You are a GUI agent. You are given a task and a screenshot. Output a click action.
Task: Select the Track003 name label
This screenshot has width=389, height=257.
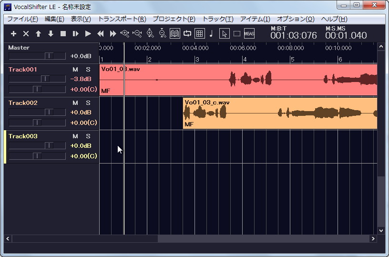(x=23, y=136)
